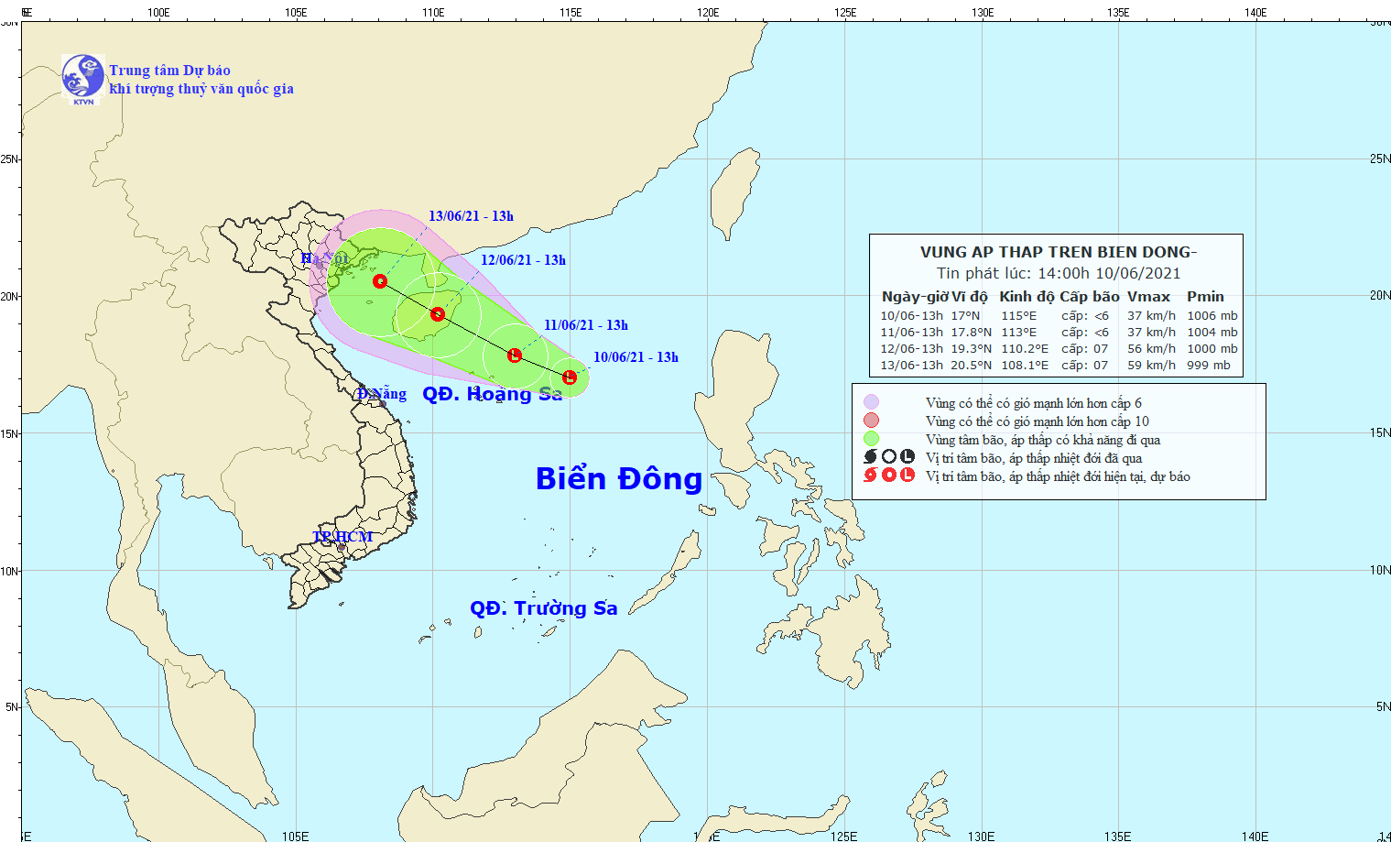Click the '999 mb' pressure cell
Image resolution: width=1391 pixels, height=842 pixels.
[1209, 366]
